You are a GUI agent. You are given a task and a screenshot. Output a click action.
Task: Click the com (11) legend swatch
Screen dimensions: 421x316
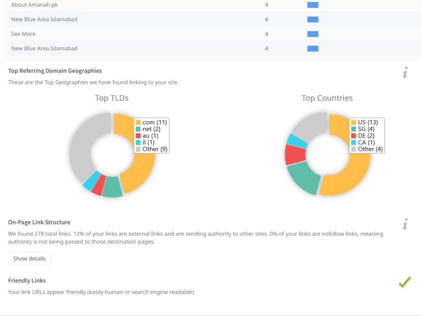pyautogui.click(x=138, y=122)
